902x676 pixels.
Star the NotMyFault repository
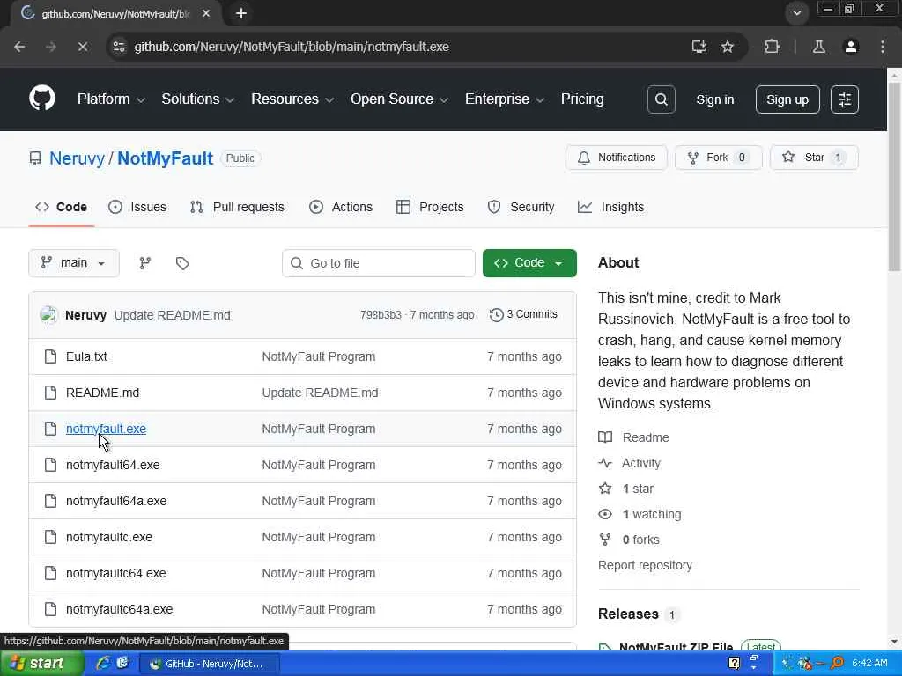click(814, 158)
